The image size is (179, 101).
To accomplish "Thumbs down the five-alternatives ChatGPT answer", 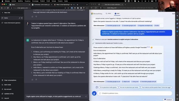I will click(36, 80).
